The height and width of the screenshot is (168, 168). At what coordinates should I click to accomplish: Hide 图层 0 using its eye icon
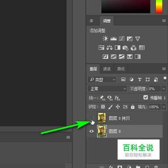91,131
